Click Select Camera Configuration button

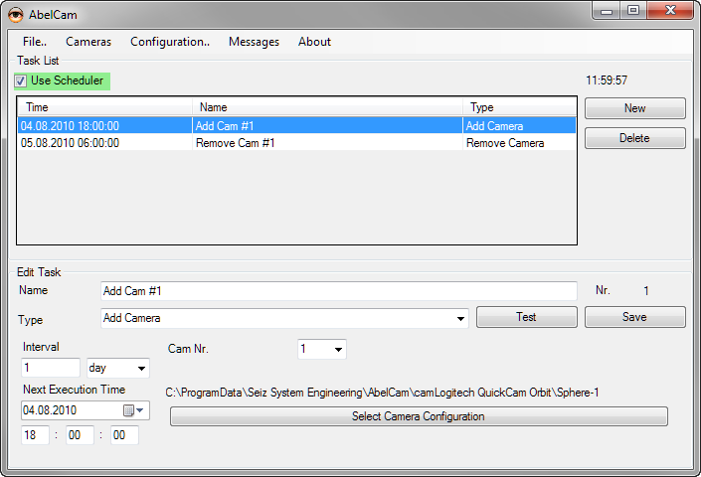[x=418, y=416]
